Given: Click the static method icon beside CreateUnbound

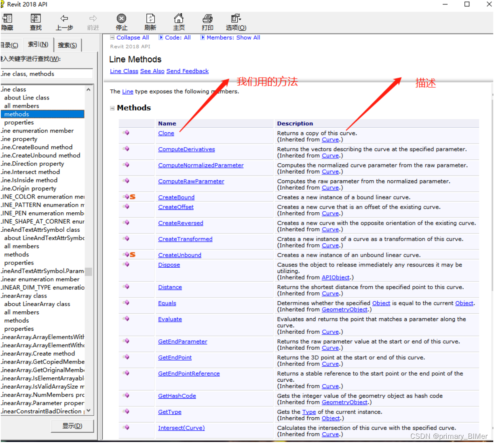Looking at the screenshot, I should [x=129, y=255].
